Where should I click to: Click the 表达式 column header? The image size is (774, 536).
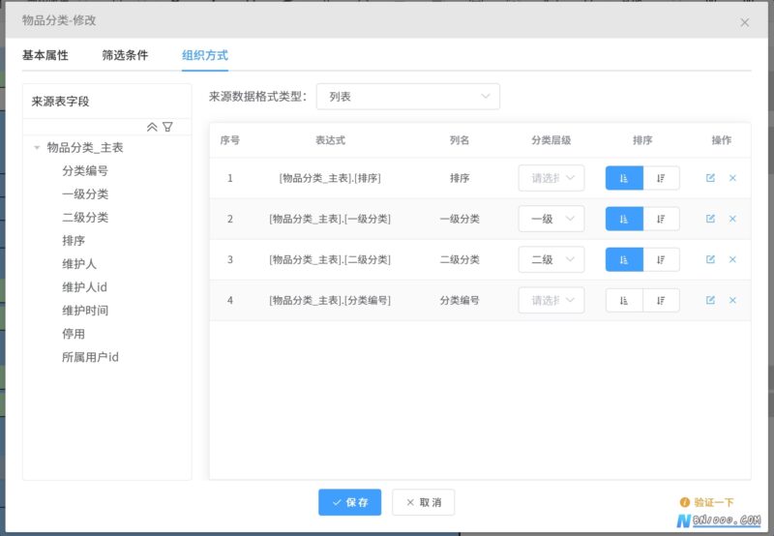click(330, 140)
